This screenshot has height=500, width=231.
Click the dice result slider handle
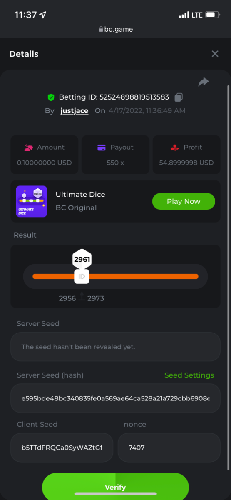coord(82,276)
